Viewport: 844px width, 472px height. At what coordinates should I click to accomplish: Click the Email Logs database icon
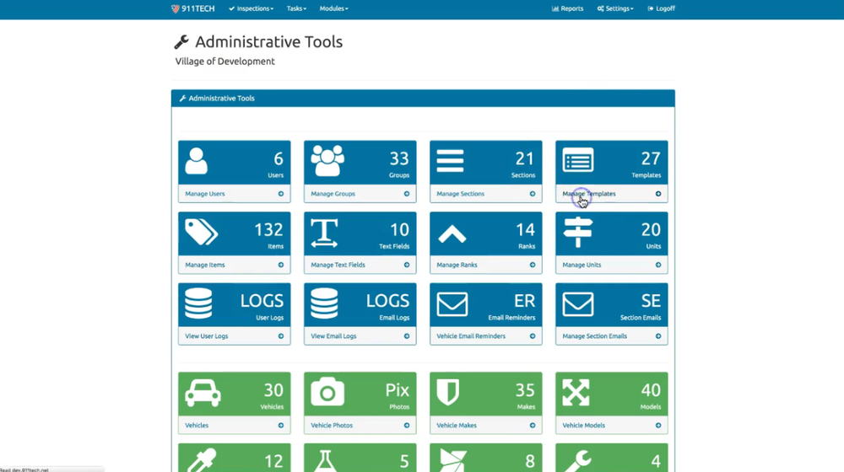324,303
